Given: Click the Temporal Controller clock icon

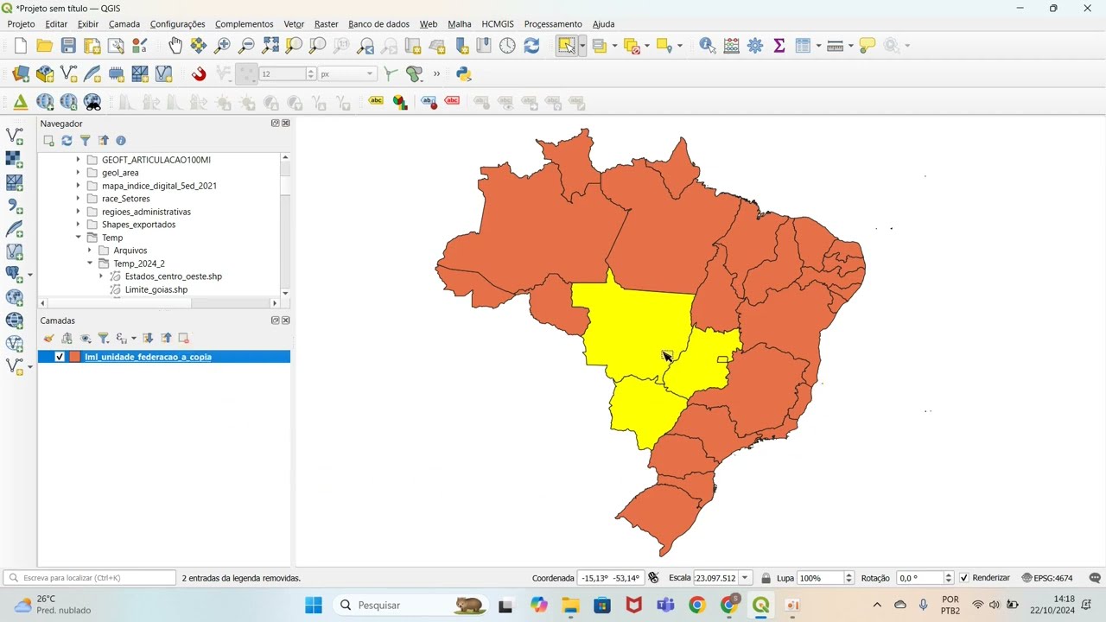Looking at the screenshot, I should 507,46.
